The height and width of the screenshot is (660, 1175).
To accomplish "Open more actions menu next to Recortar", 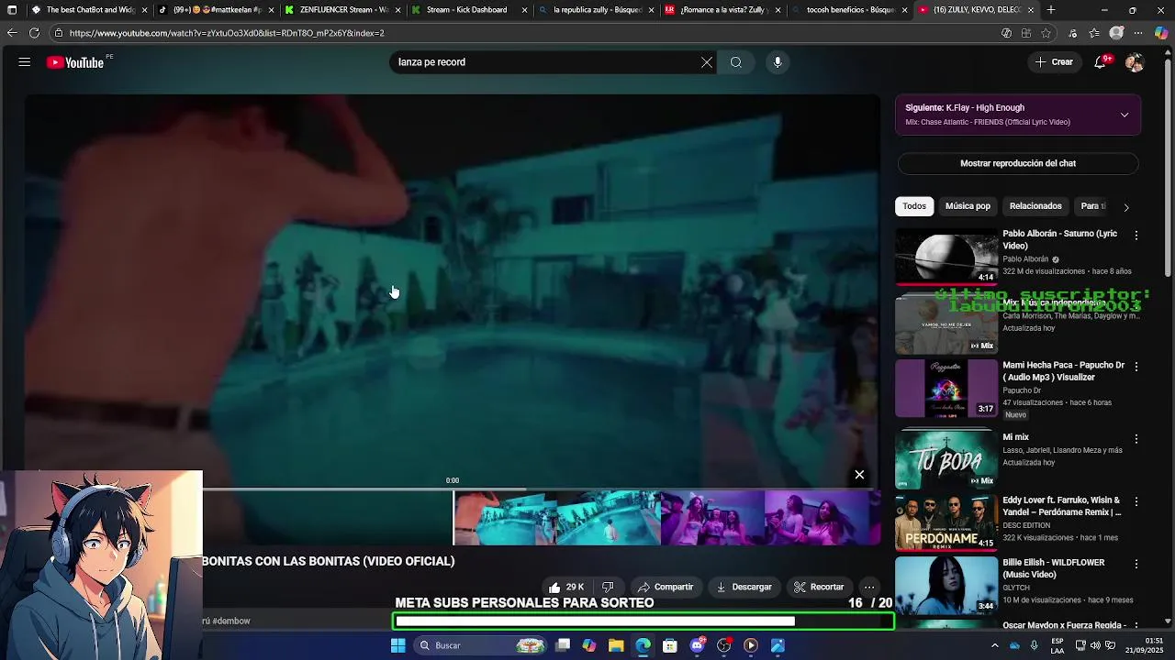I will [x=869, y=587].
